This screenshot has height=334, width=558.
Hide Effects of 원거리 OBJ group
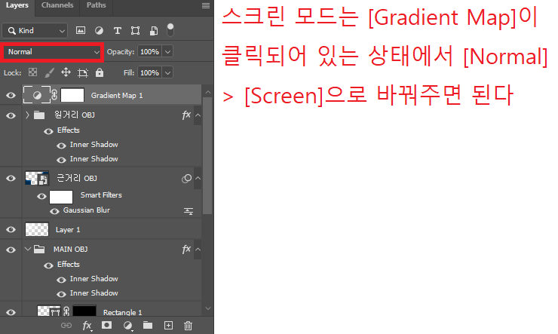[48, 131]
